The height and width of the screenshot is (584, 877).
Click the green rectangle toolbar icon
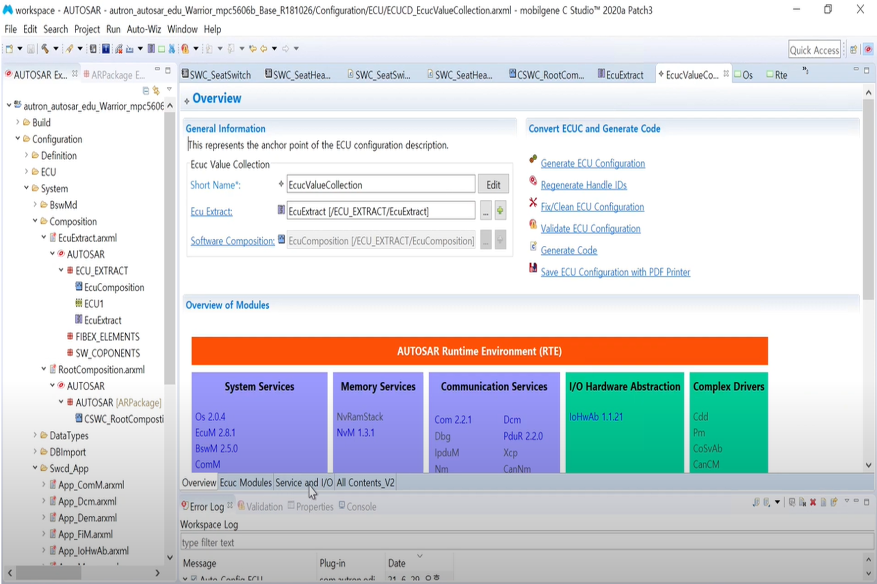(161, 48)
